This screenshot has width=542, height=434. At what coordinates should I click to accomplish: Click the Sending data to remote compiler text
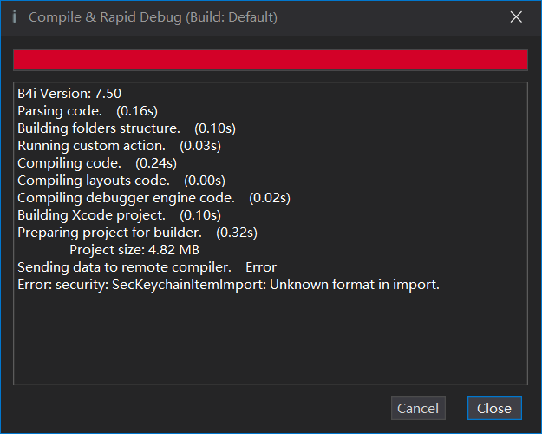click(x=124, y=267)
